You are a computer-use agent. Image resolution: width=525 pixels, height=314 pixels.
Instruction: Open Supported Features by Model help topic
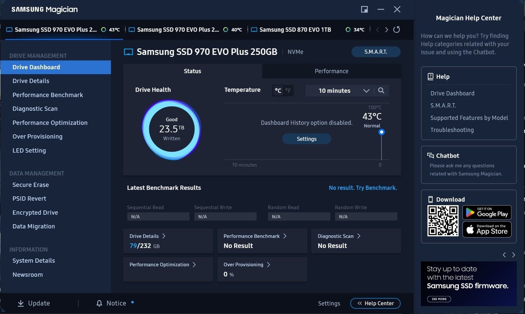tap(469, 118)
